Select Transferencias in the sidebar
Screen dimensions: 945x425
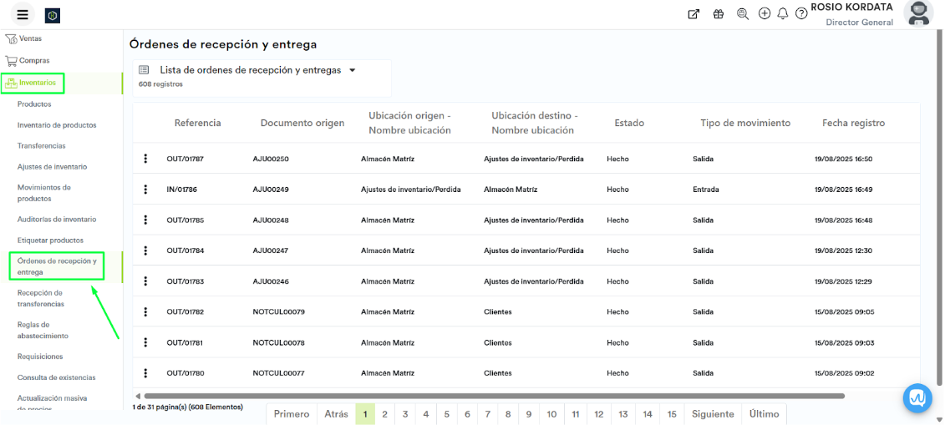[41, 146]
